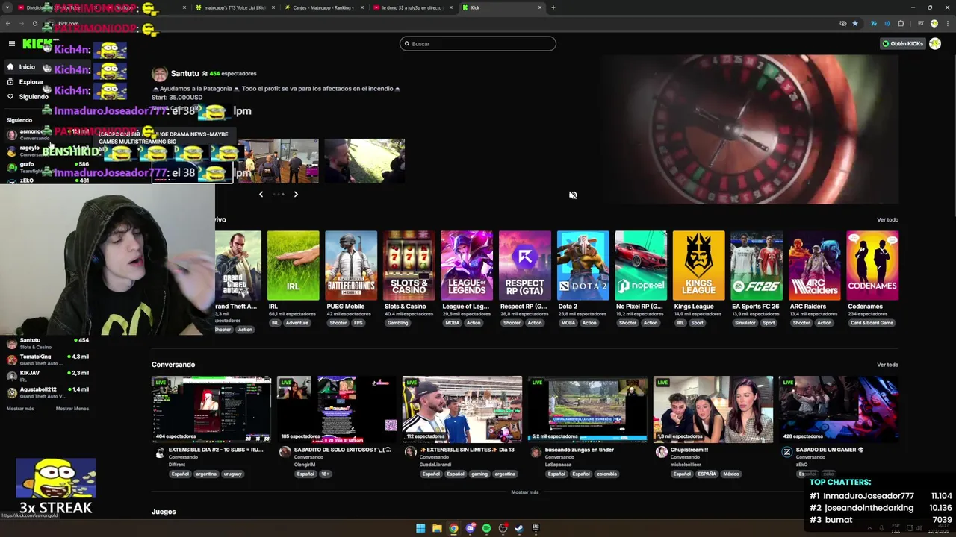Open the browser extensions puzzle icon
The image size is (956, 537).
901,24
